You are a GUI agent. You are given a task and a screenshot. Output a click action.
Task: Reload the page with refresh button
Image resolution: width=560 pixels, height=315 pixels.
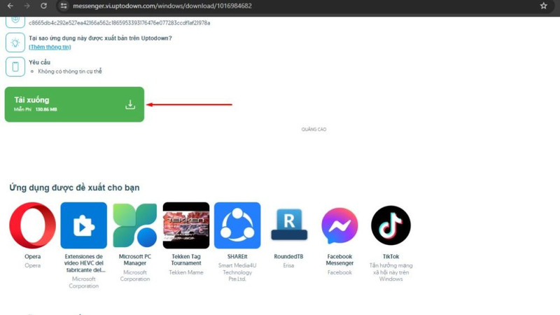click(x=43, y=6)
